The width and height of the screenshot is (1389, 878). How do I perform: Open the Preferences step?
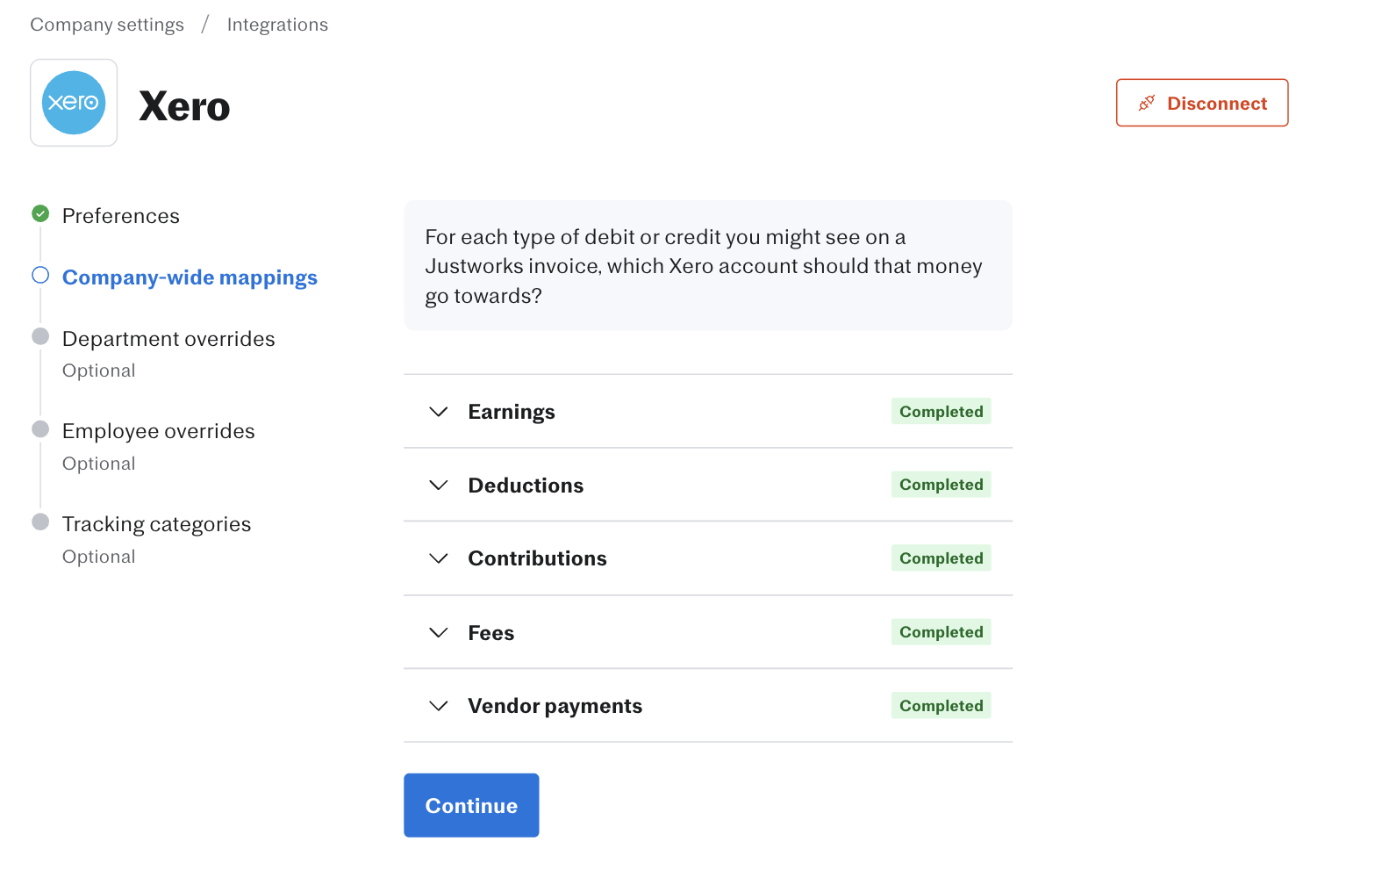pos(121,216)
